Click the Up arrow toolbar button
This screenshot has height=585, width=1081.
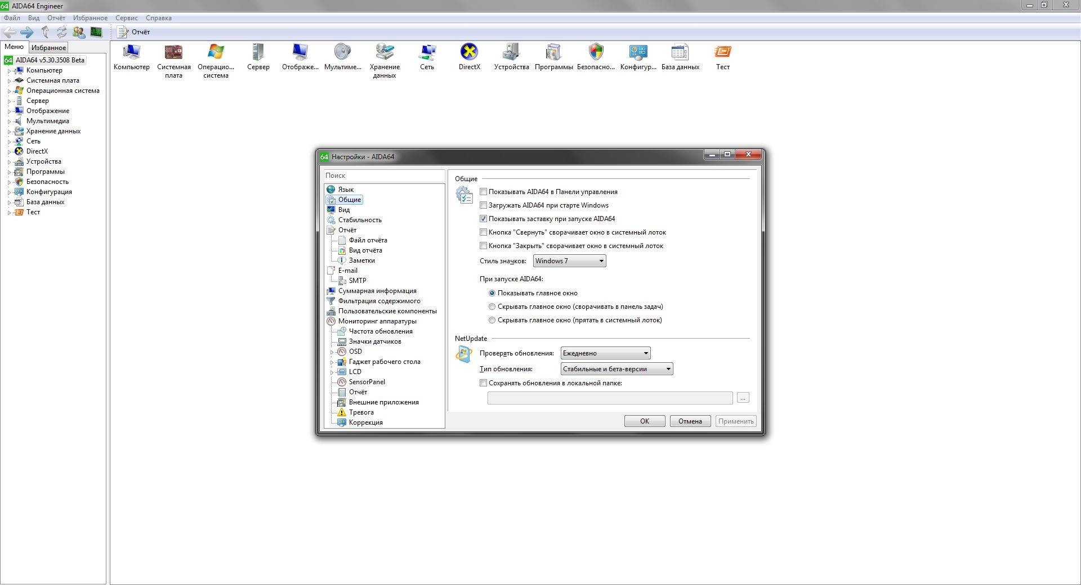tap(45, 32)
